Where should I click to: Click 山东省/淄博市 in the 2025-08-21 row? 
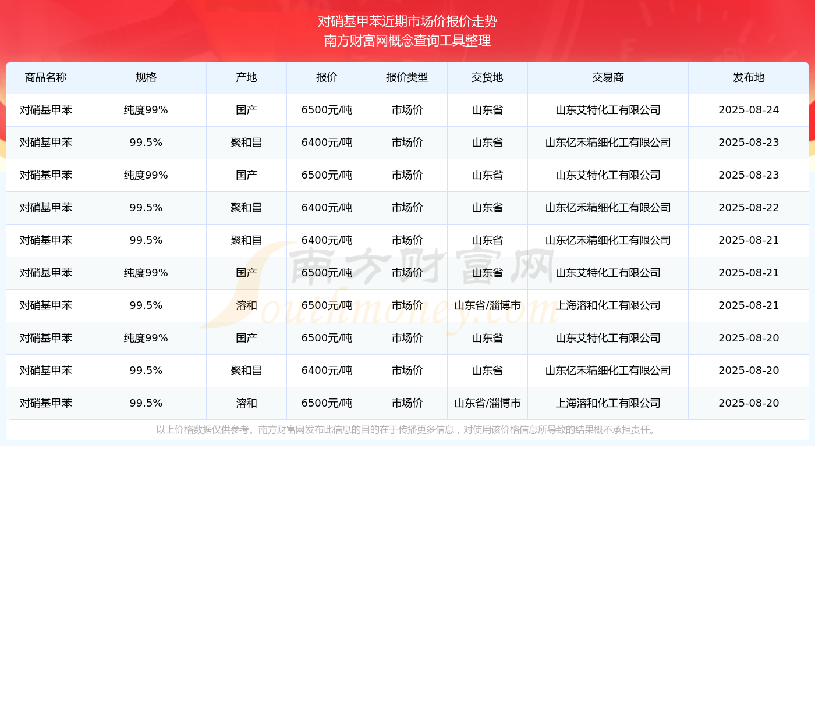point(487,305)
